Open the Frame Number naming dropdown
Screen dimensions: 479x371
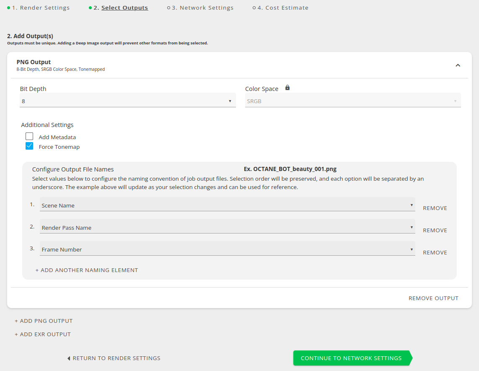click(227, 249)
